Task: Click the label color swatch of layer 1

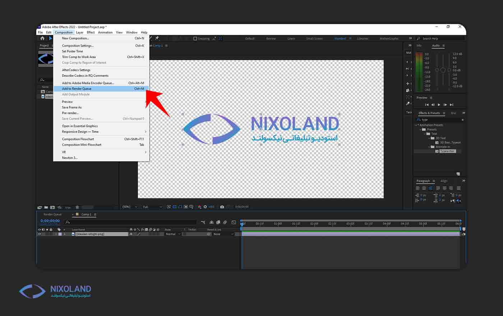Action: pyautogui.click(x=60, y=234)
